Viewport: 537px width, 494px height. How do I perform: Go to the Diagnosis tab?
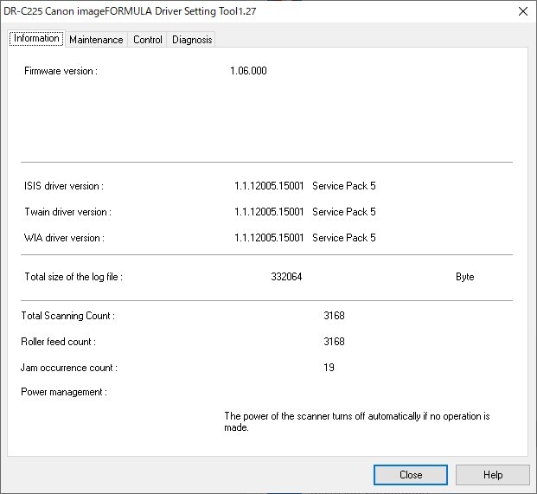coord(192,40)
